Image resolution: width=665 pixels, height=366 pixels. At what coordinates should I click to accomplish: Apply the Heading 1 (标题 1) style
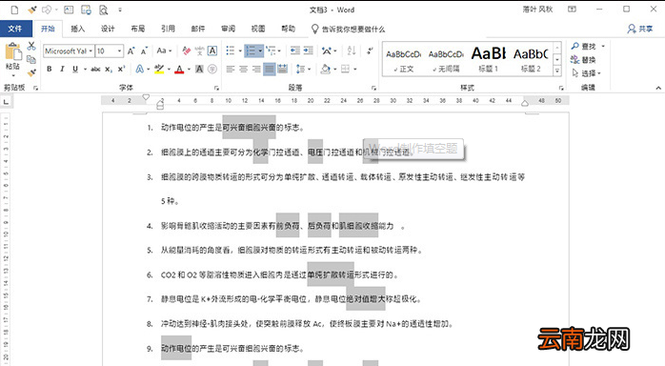488,60
